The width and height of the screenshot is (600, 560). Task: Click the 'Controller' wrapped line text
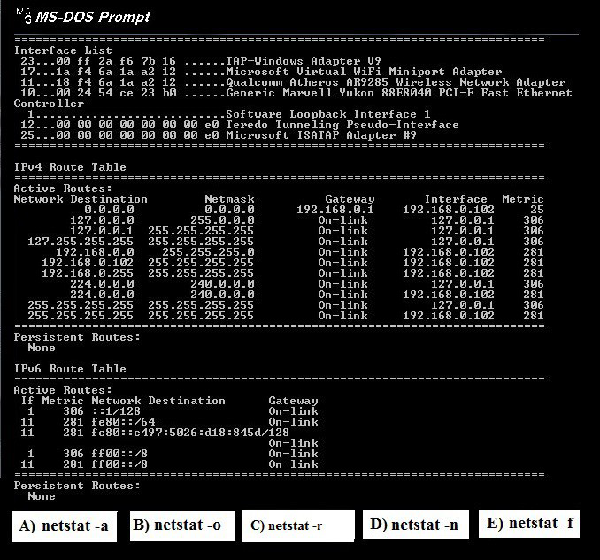[49, 104]
